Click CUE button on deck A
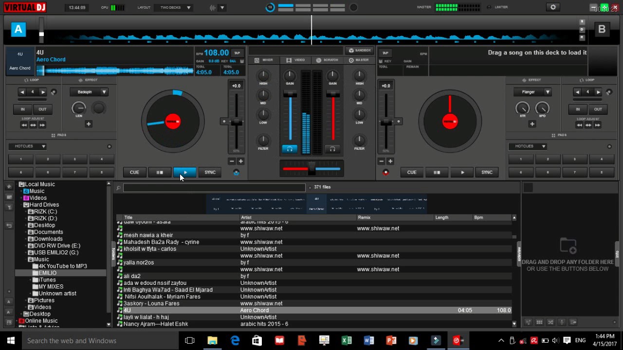Image resolution: width=623 pixels, height=350 pixels. 134,172
